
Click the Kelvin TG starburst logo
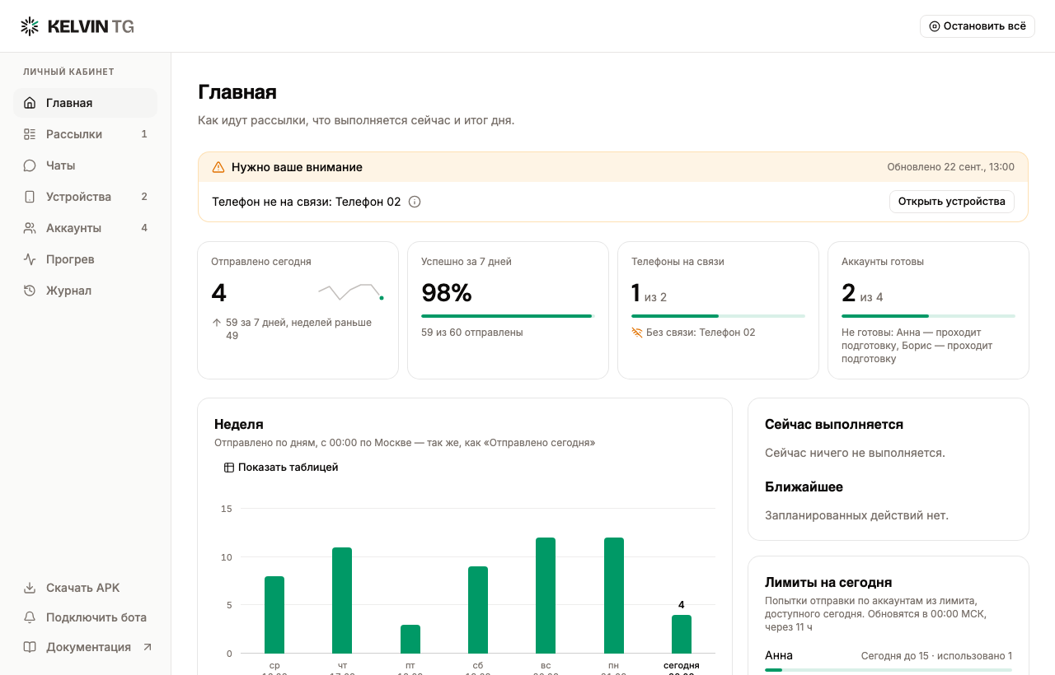pos(30,26)
